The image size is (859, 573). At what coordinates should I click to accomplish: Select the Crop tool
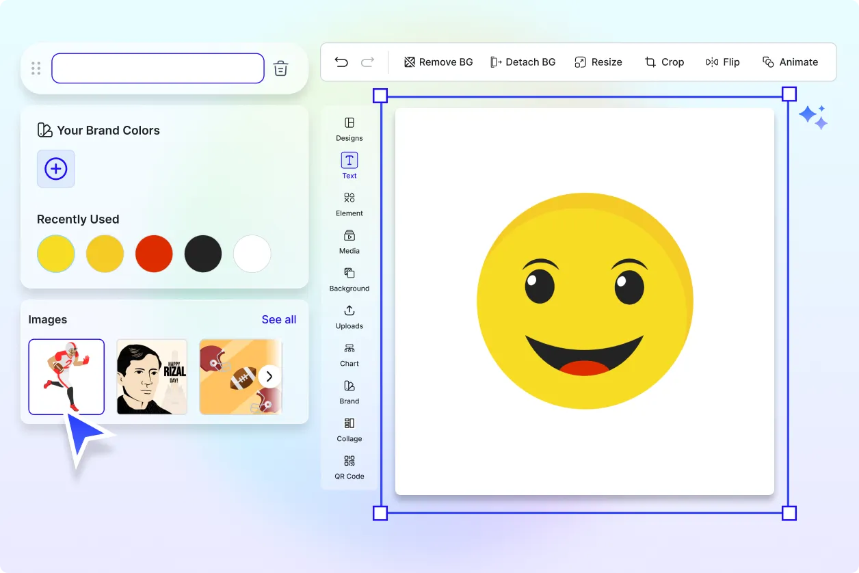[664, 62]
